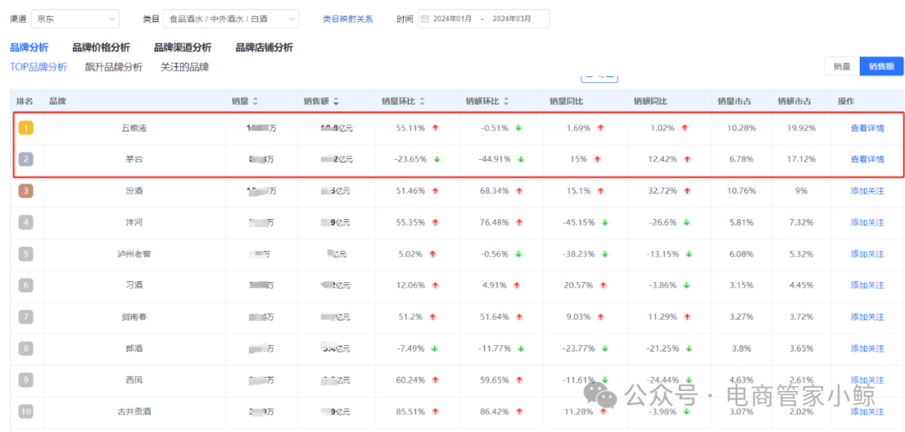Switch to 品牌渠道分析 tab
The image size is (905, 432).
click(x=183, y=48)
